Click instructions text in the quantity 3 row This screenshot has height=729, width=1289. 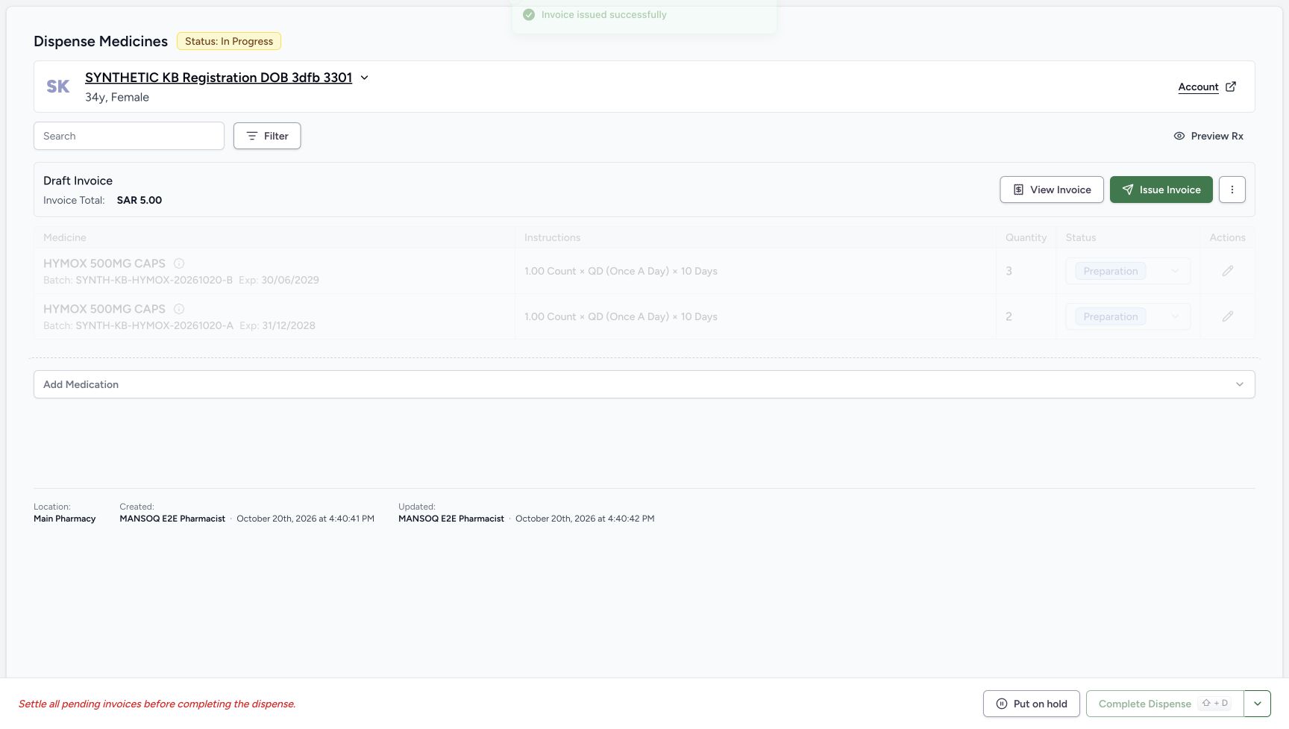621,271
